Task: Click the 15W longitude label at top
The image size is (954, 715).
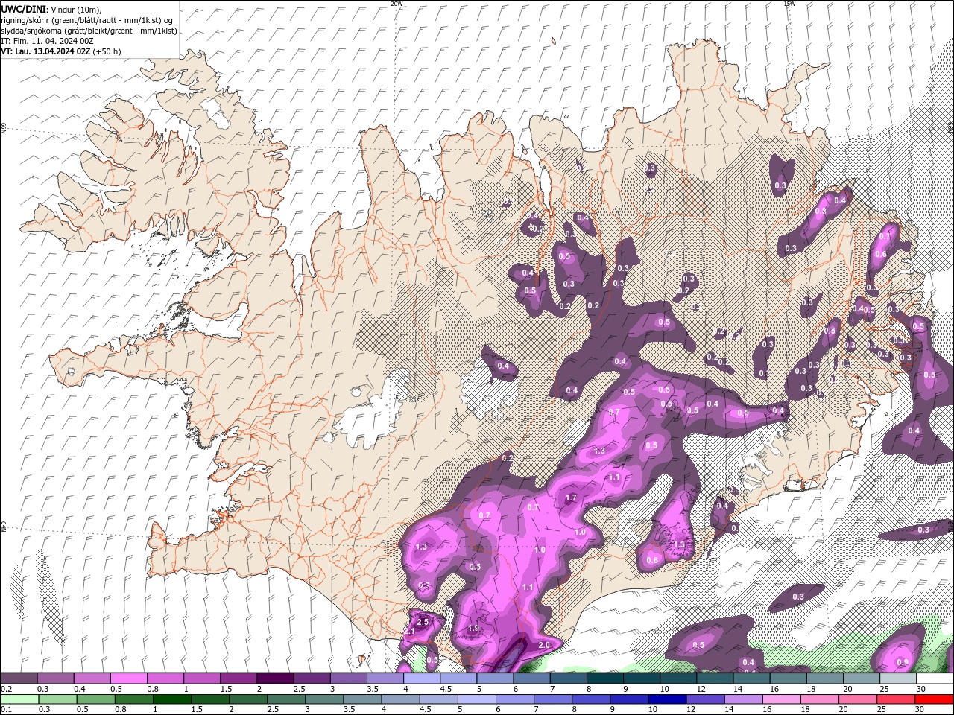Action: [x=789, y=4]
